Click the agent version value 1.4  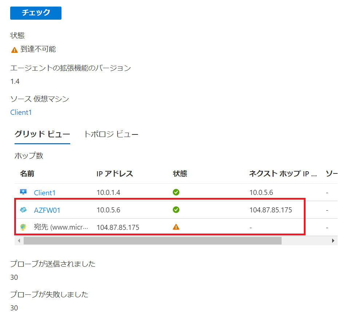click(15, 81)
